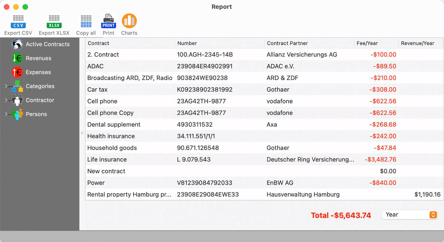Select the 'Car tax' contract row
Viewport: 444px width, 242px height.
pos(264,90)
